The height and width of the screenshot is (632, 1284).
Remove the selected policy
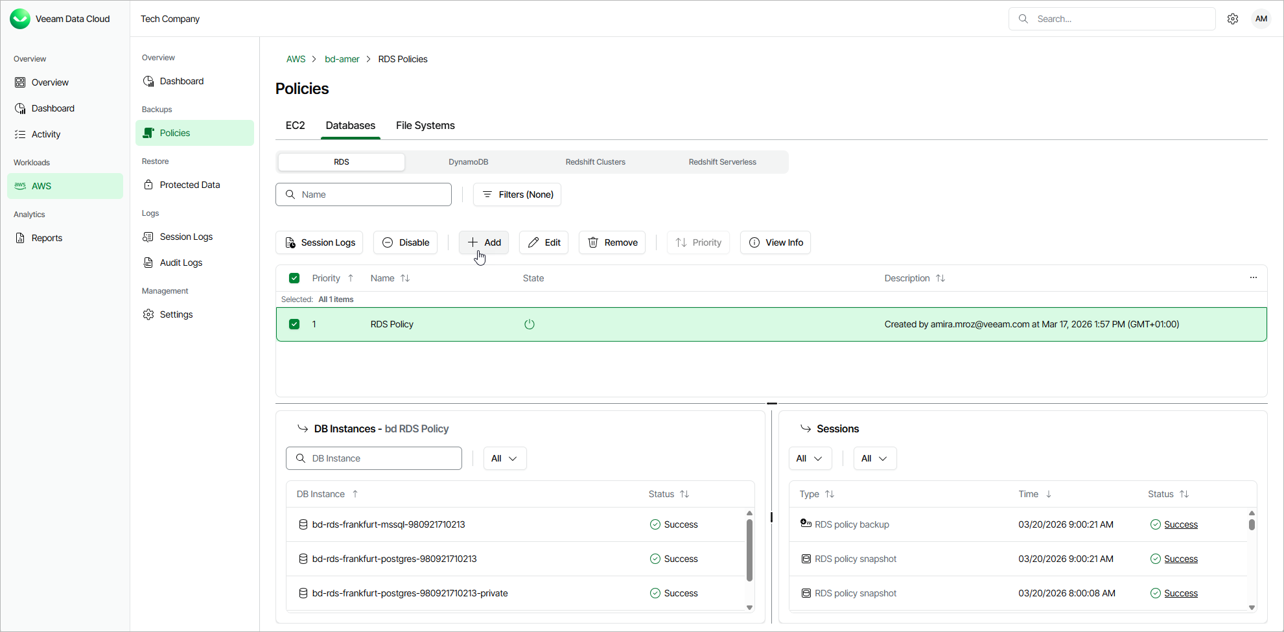(x=613, y=242)
